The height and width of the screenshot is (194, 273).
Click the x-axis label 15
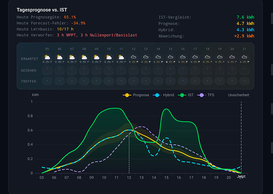[x=166, y=178]
